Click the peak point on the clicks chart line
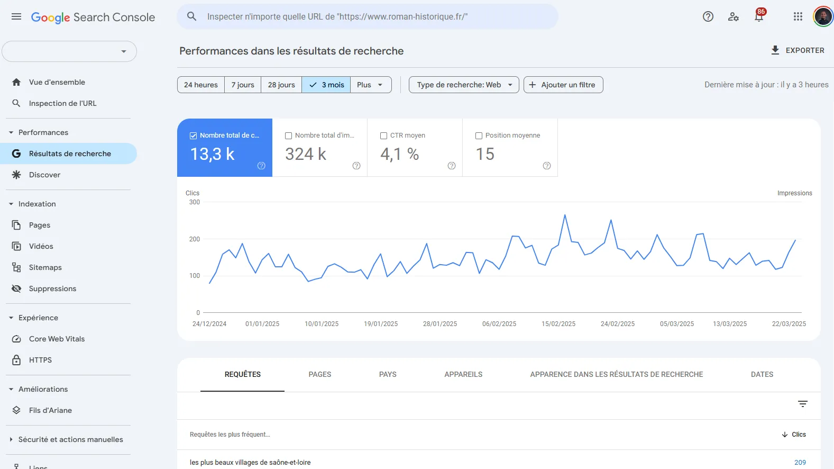 [x=565, y=215]
